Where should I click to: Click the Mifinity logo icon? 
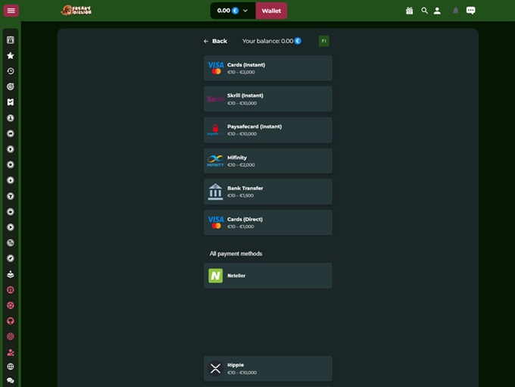[215, 161]
